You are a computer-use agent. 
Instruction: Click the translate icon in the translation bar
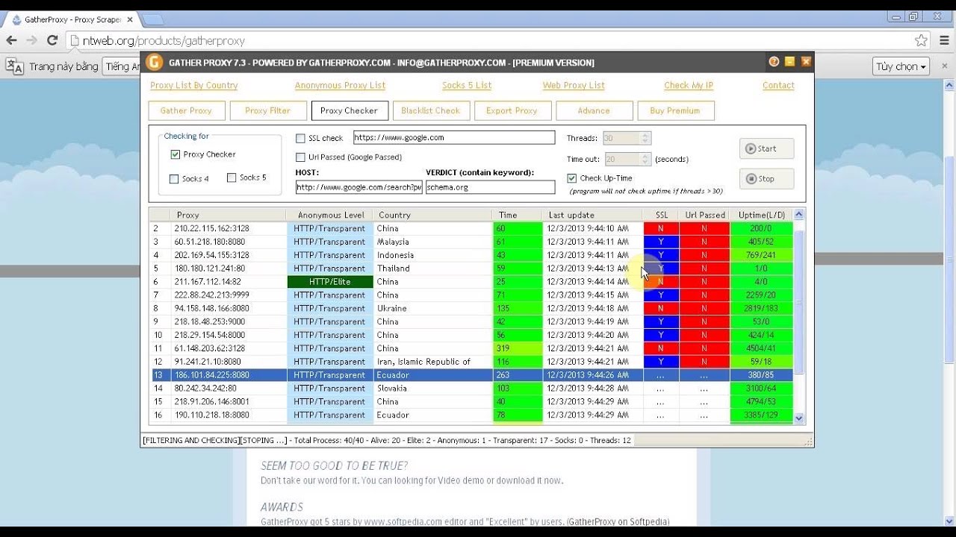pyautogui.click(x=14, y=66)
